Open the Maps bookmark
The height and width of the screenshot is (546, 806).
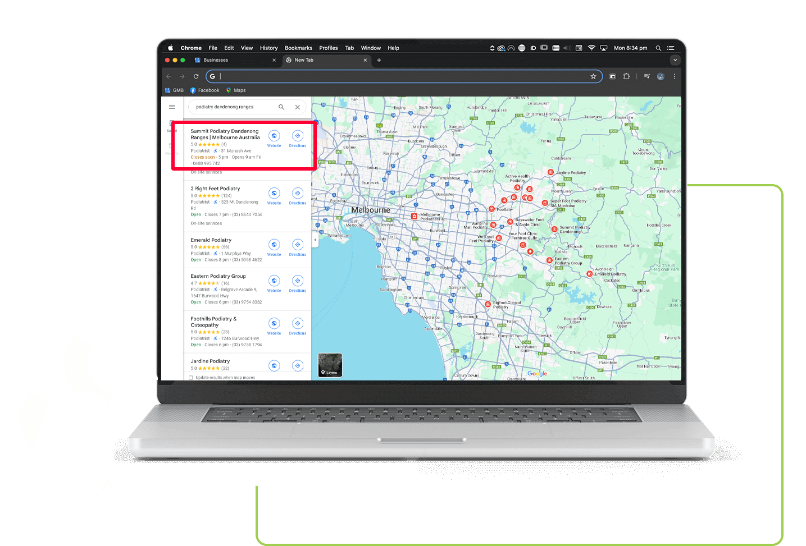pyautogui.click(x=236, y=90)
